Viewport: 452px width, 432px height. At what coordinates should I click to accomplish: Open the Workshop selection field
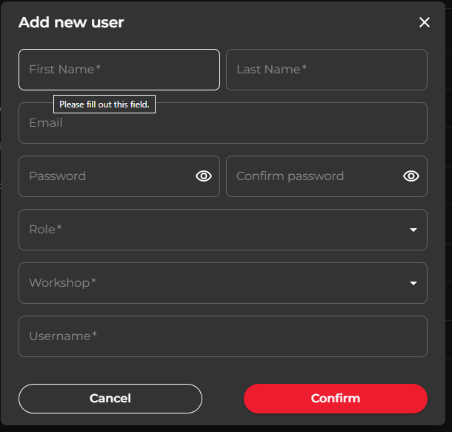pyautogui.click(x=223, y=283)
